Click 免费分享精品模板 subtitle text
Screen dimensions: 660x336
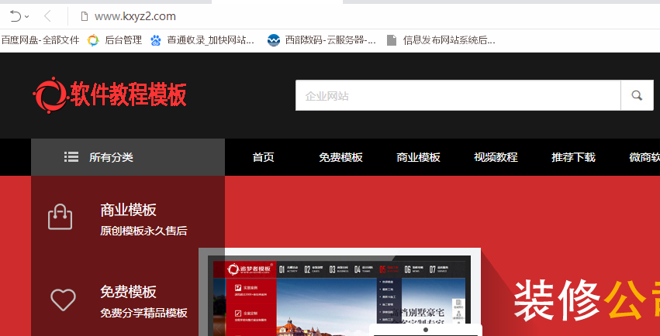(x=143, y=313)
